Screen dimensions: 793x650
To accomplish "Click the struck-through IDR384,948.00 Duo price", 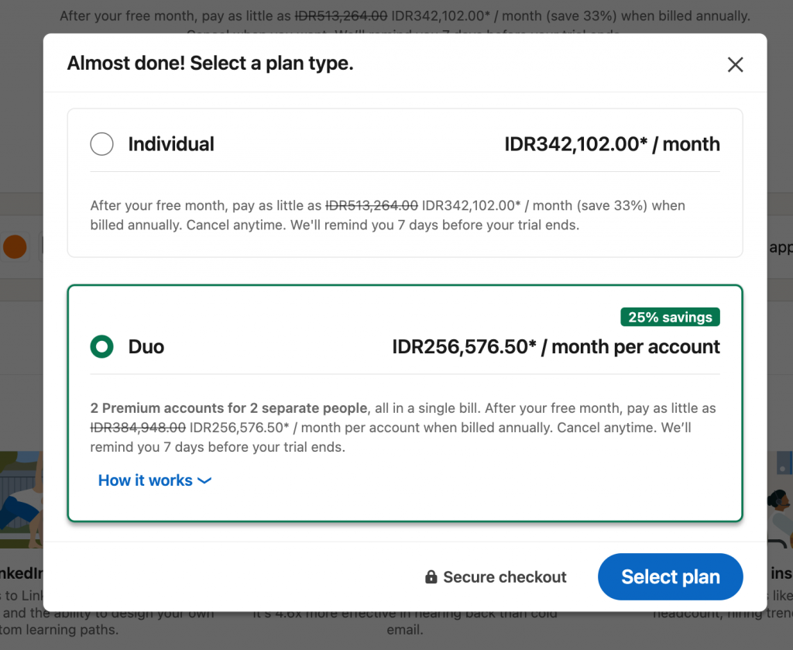I will (x=138, y=428).
